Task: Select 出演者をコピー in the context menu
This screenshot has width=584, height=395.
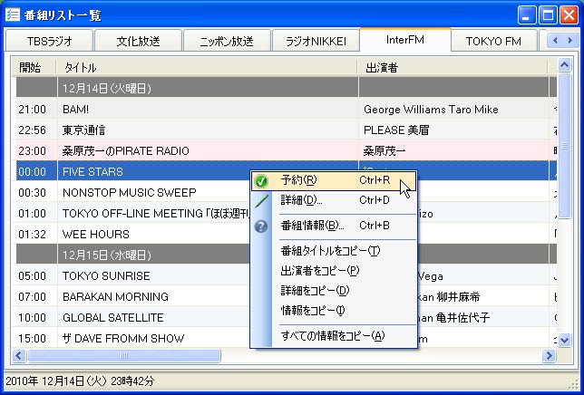Action: tap(320, 270)
